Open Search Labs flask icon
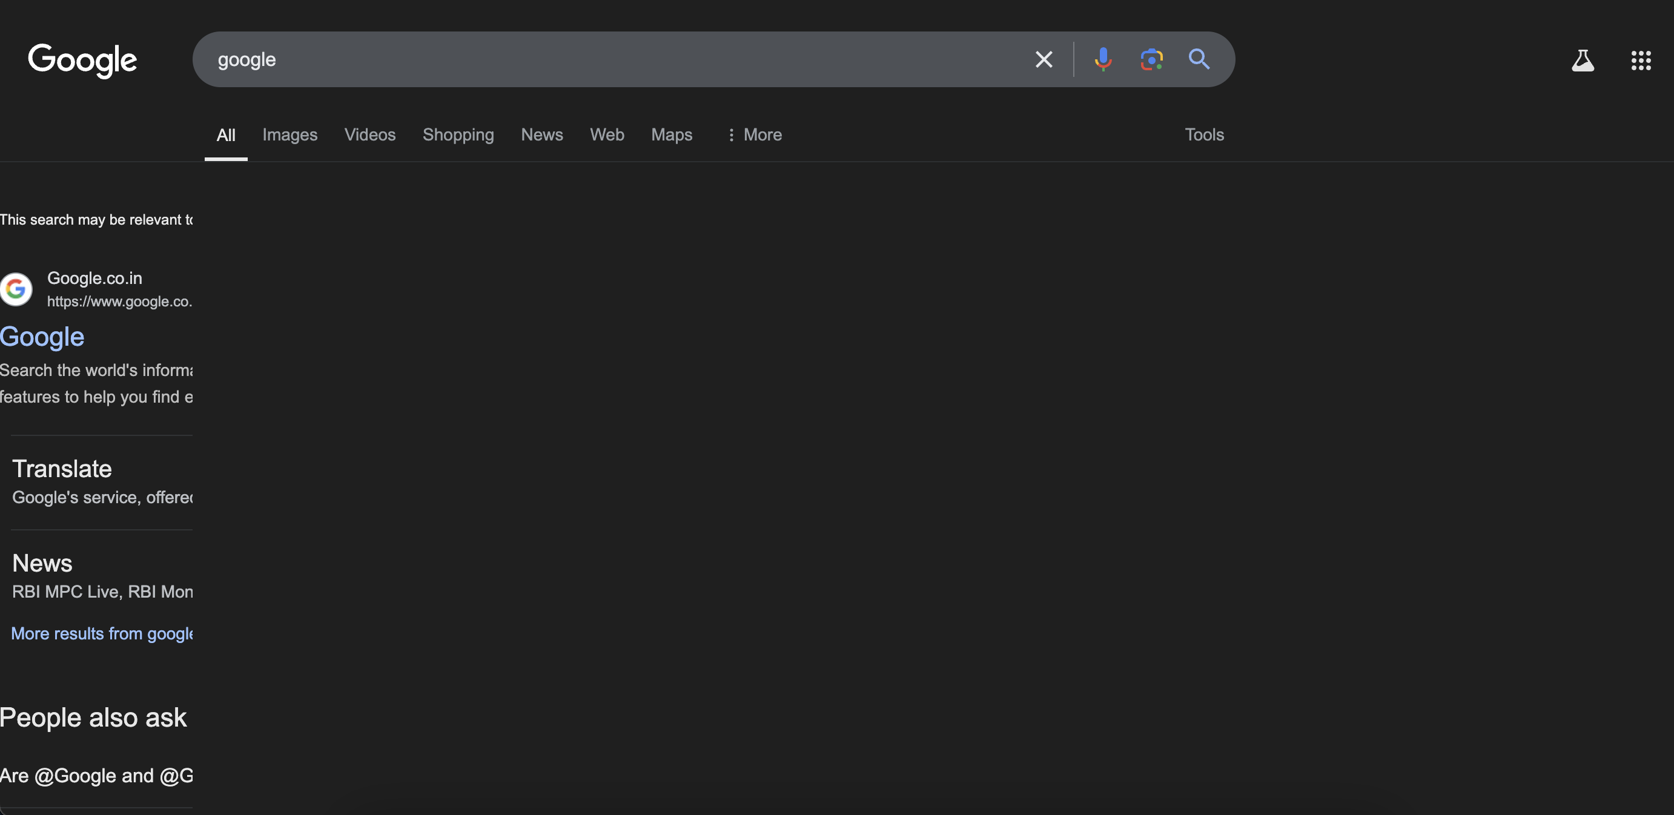The height and width of the screenshot is (815, 1674). (1583, 61)
